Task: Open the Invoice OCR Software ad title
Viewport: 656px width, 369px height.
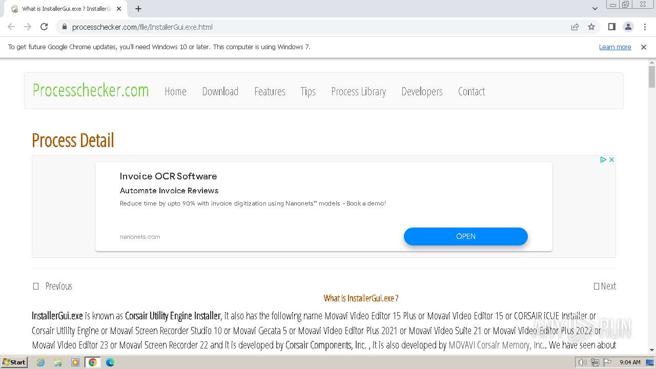Action: coord(168,176)
